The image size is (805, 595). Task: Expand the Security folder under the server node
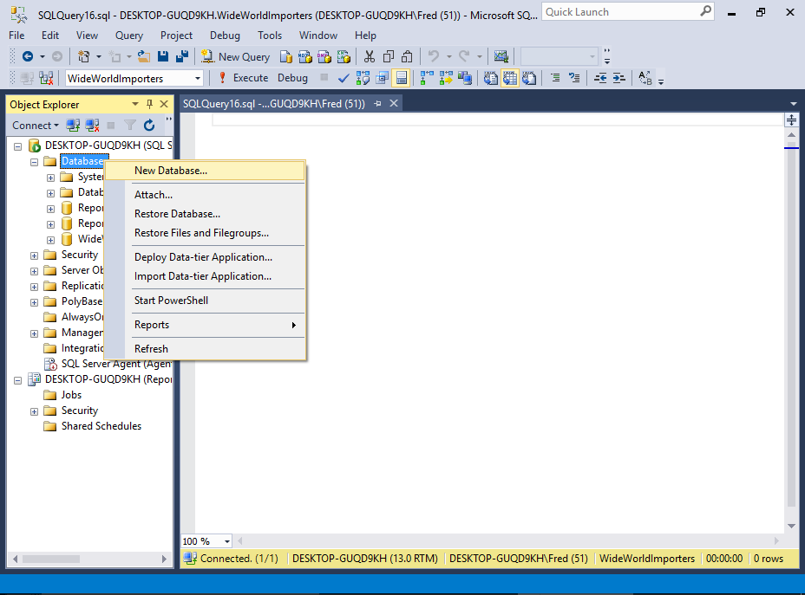[x=34, y=255]
